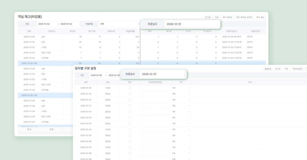Click the 재고 재계산-관리자 button
Viewport: 307px width, 160px height.
[244, 17]
